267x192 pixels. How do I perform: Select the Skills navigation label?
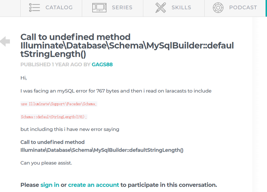click(181, 8)
